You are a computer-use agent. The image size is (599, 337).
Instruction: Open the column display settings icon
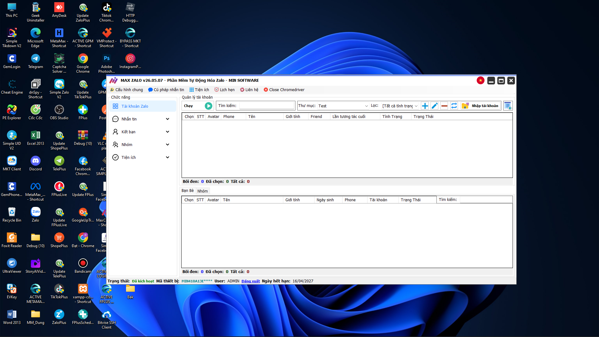coord(508,106)
